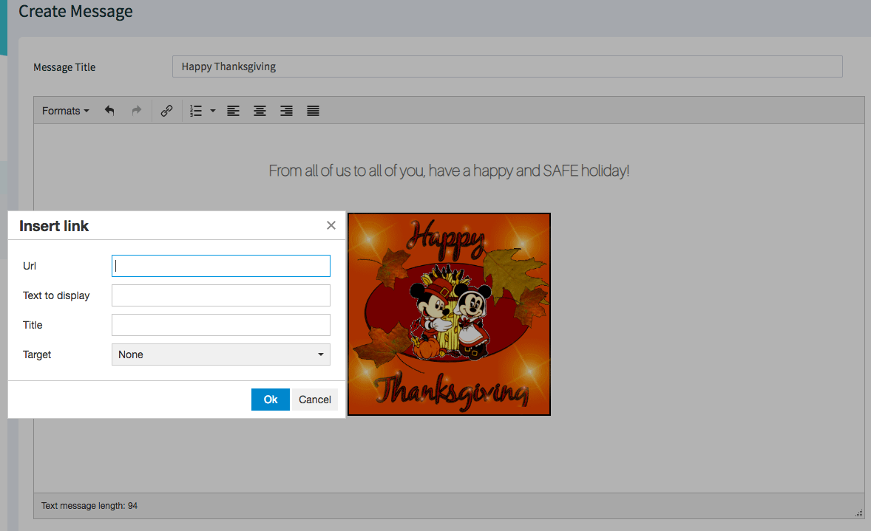
Task: Close the Insert link dialog
Action: 331,225
